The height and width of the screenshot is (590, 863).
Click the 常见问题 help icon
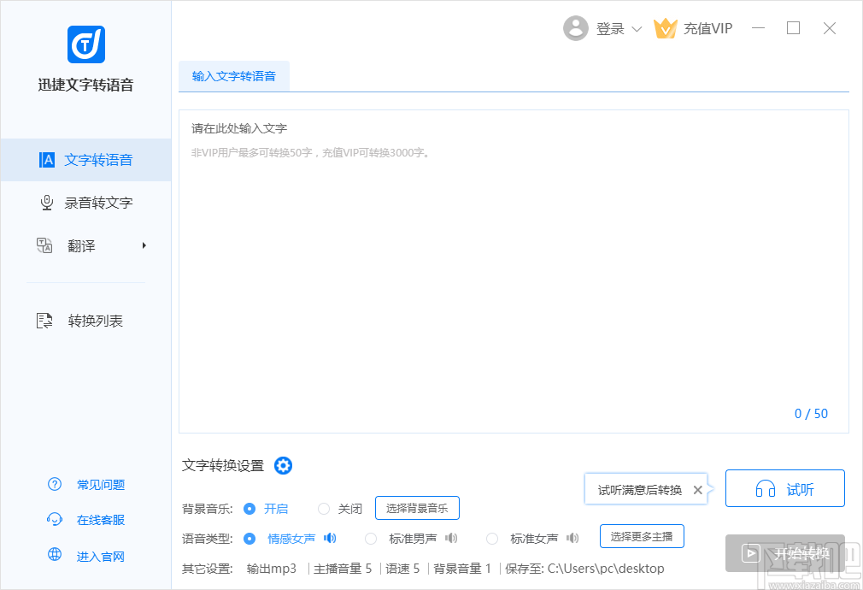[54, 484]
